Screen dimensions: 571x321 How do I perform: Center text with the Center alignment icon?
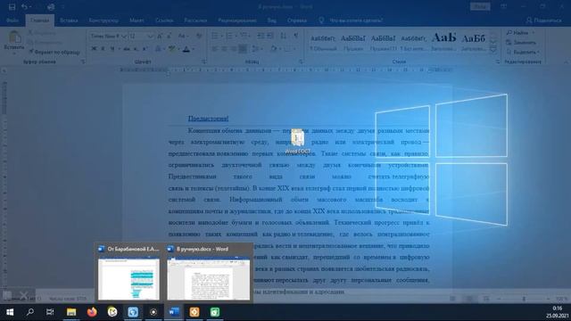pyautogui.click(x=224, y=49)
